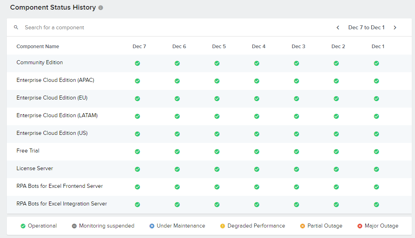Image resolution: width=415 pixels, height=238 pixels.
Task: Click the Component Name column header
Action: [38, 47]
